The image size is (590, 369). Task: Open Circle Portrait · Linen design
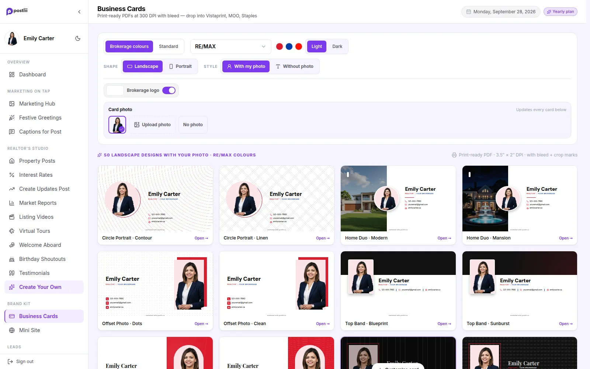click(323, 238)
